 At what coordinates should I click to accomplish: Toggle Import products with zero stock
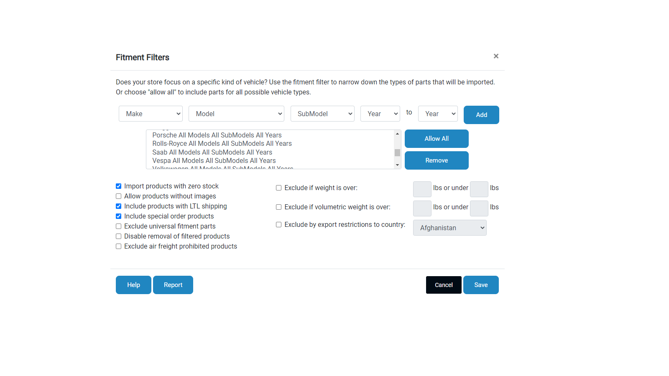click(119, 186)
